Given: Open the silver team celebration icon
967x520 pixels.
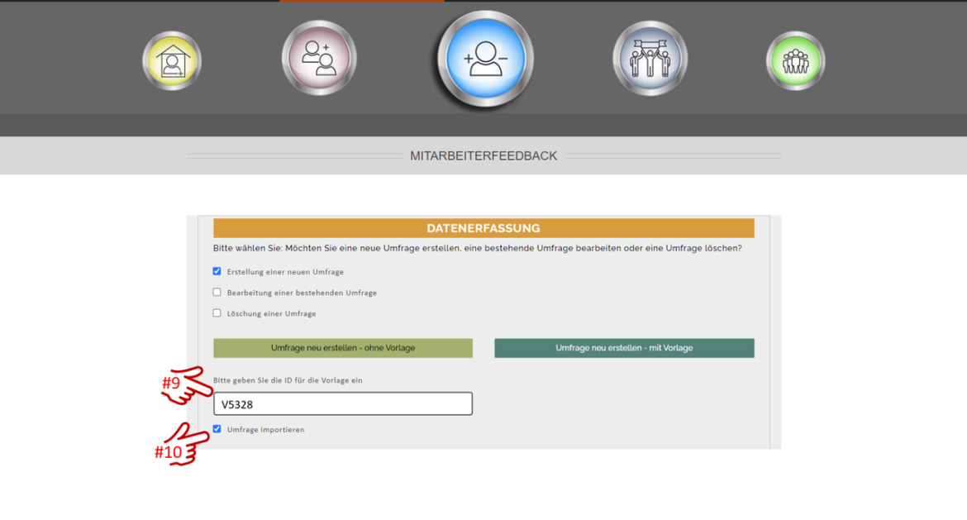Looking at the screenshot, I should 650,58.
